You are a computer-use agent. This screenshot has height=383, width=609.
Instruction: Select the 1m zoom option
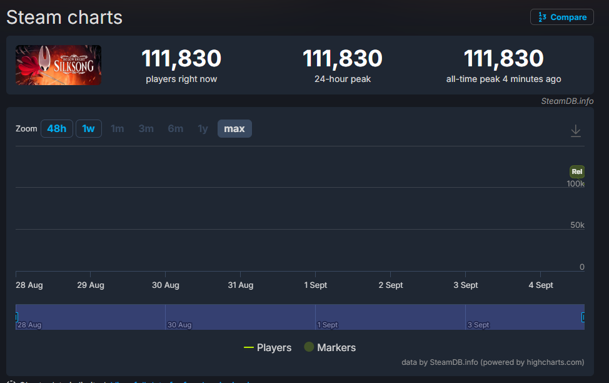pyautogui.click(x=118, y=129)
